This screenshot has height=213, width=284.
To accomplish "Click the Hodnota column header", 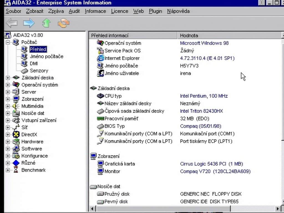I will [229, 35].
